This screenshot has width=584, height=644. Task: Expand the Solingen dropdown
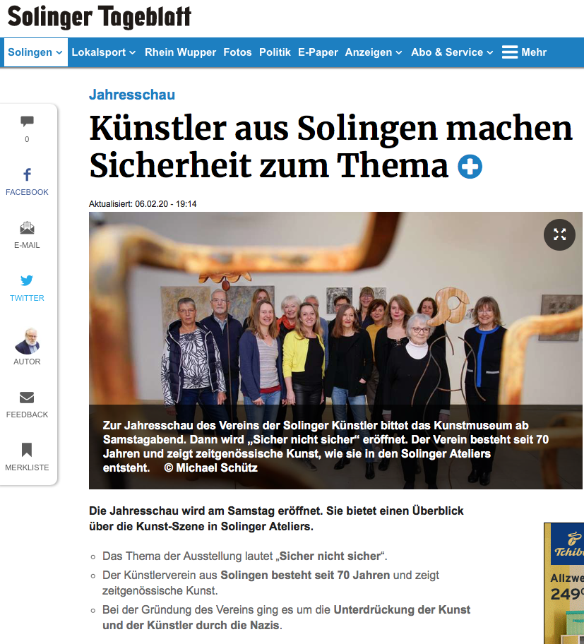pos(36,52)
